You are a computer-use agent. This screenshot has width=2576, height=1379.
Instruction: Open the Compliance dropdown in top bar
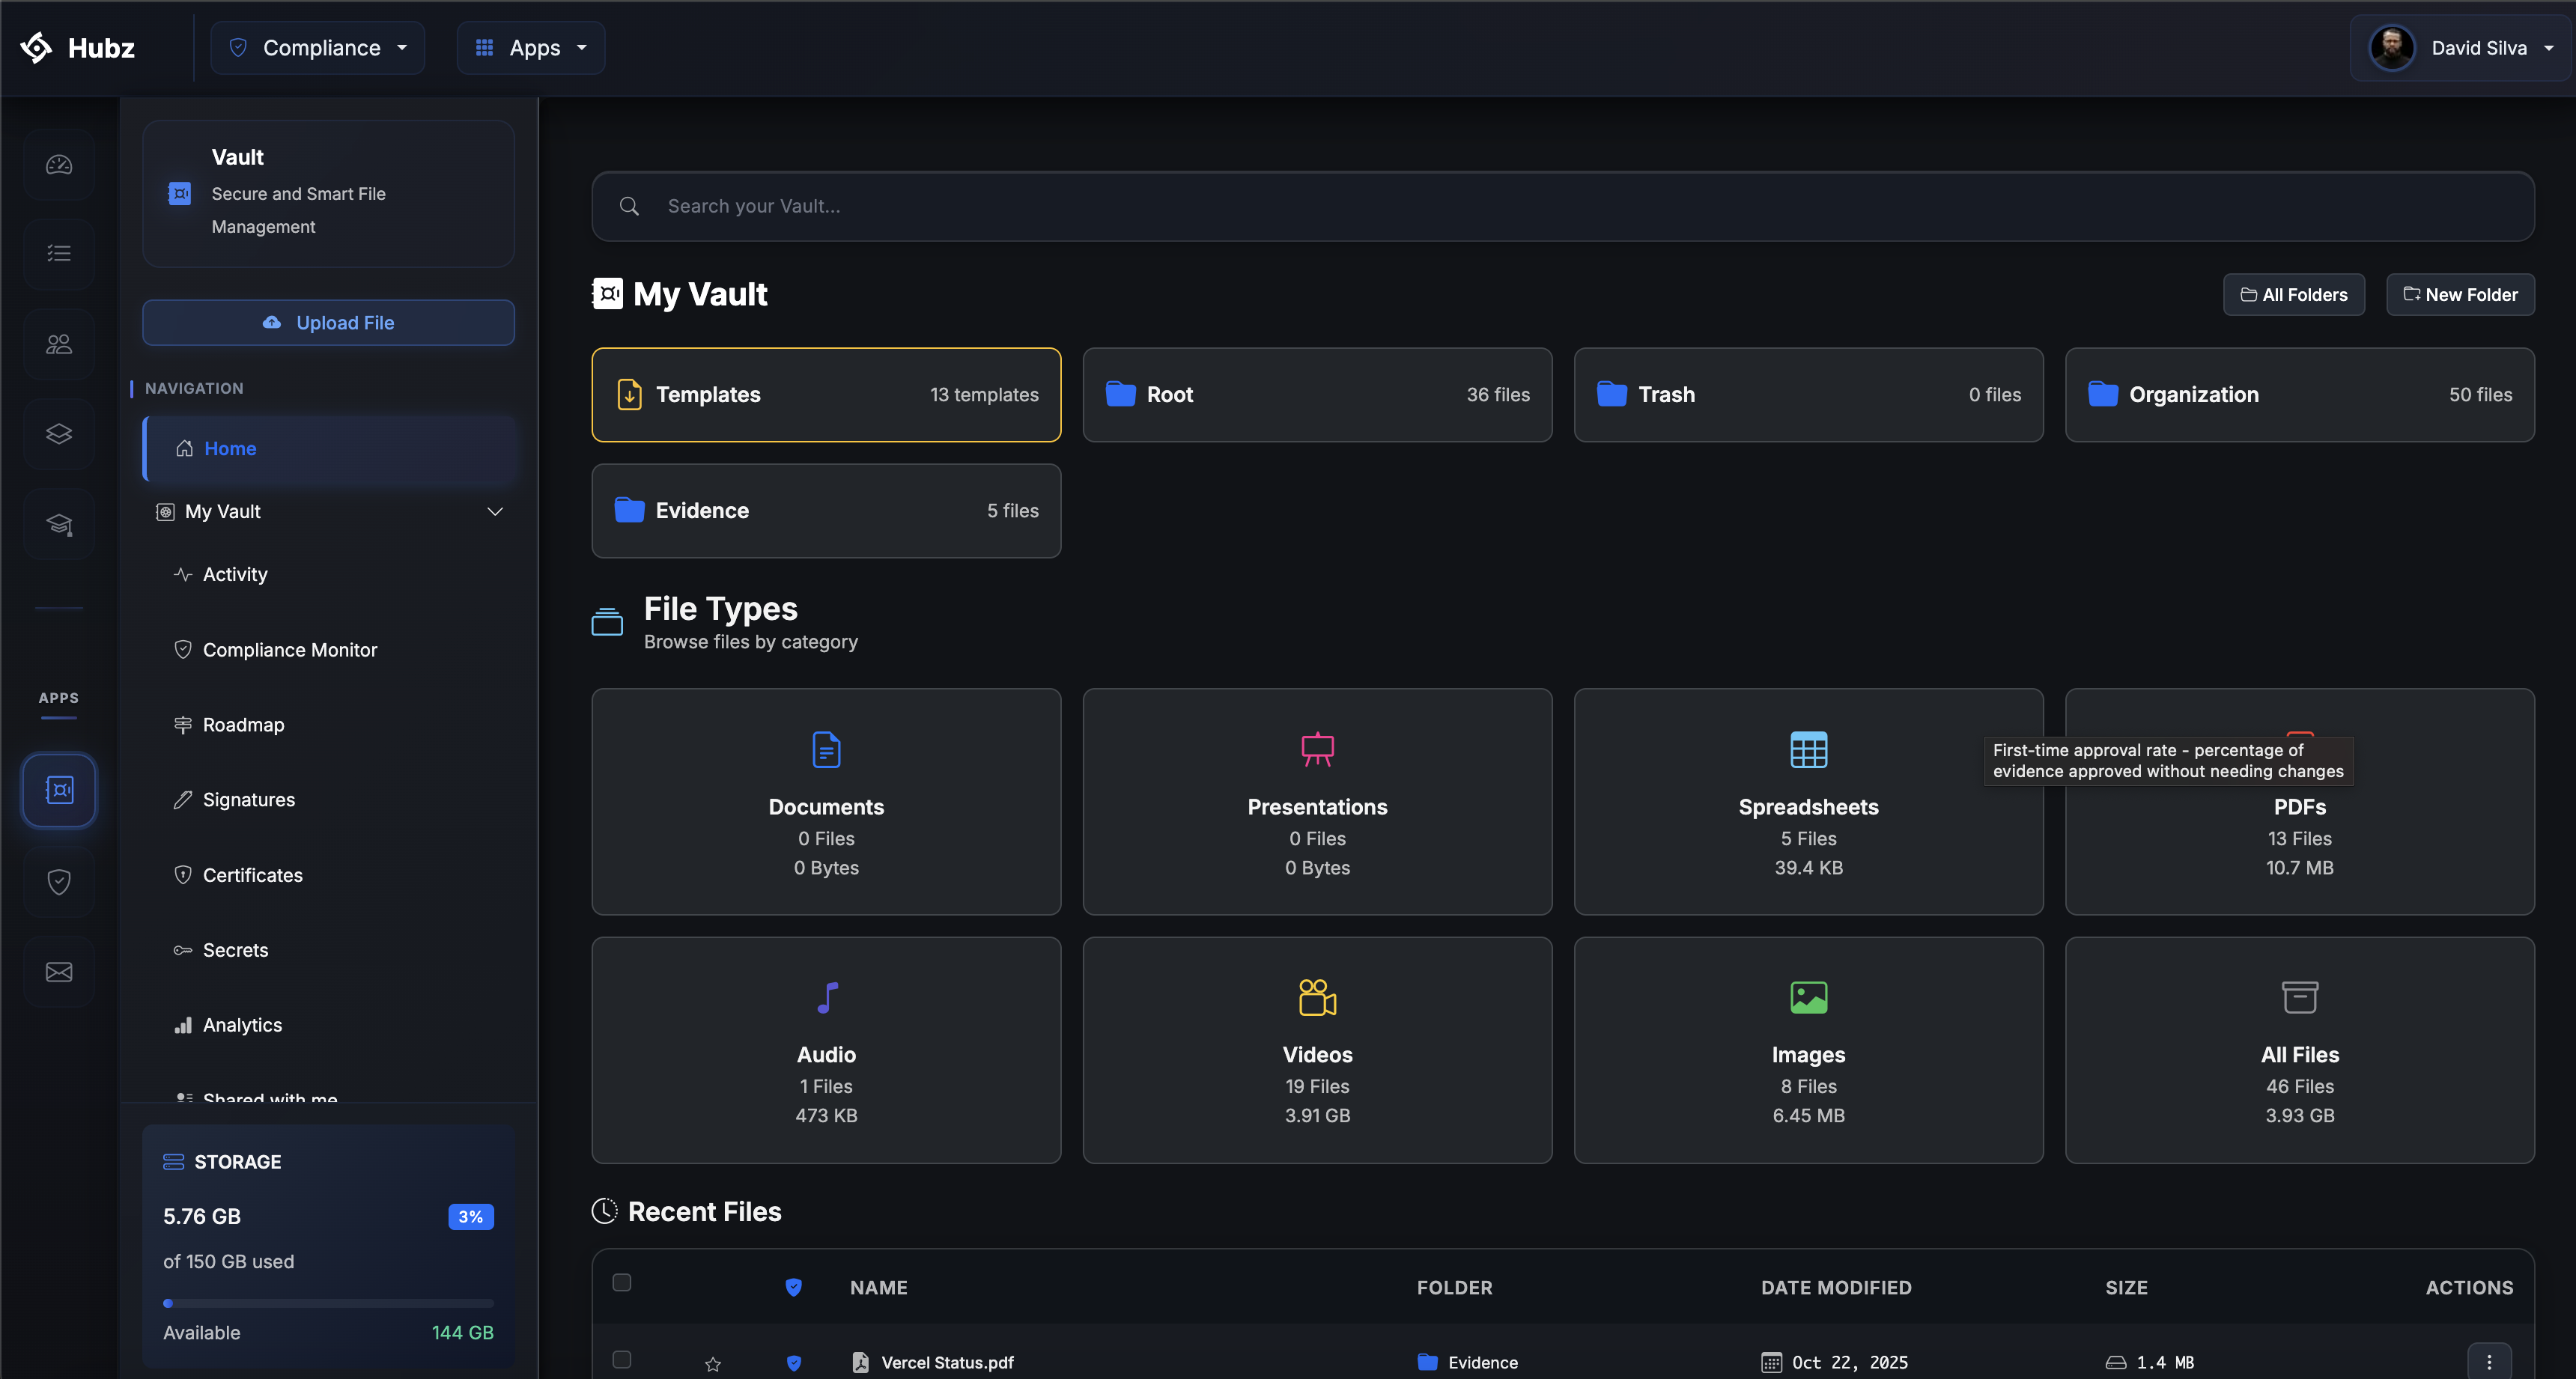318,48
